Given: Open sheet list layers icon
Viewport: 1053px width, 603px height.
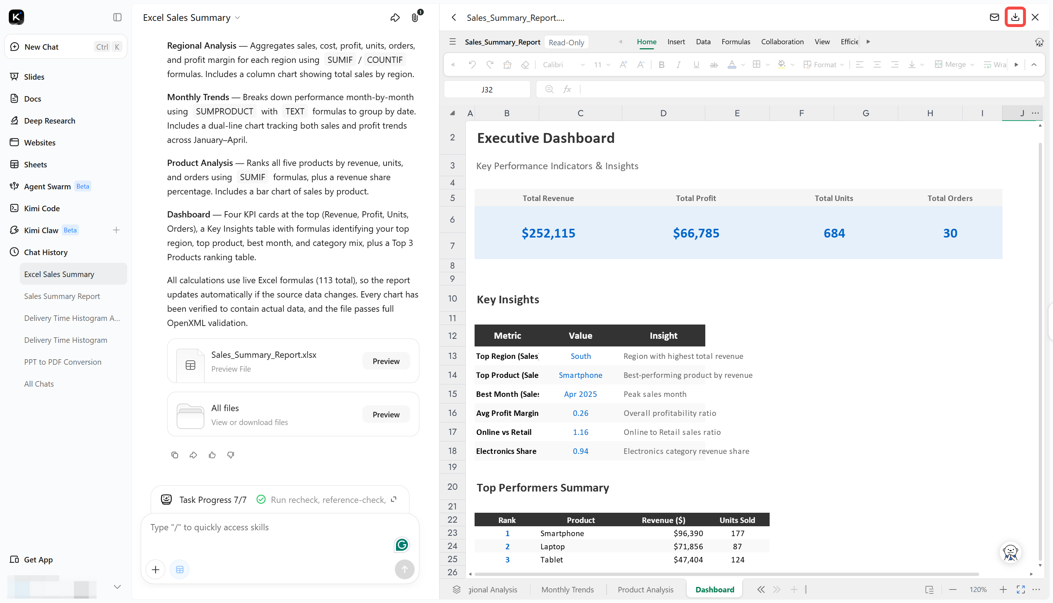Looking at the screenshot, I should 457,589.
